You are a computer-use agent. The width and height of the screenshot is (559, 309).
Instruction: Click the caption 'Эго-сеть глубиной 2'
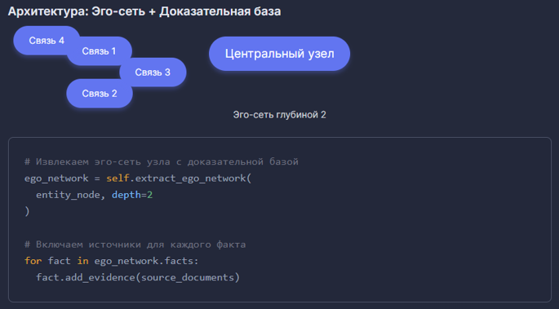coord(279,115)
